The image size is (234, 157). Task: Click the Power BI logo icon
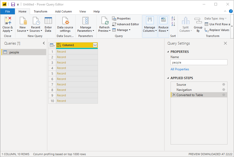pyautogui.click(x=4, y=4)
